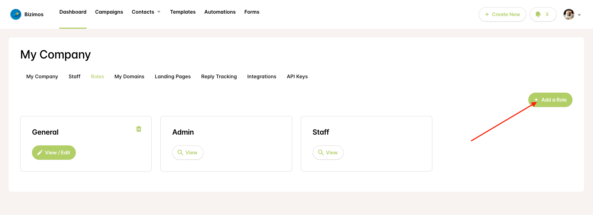Select the Forms navigation item
The height and width of the screenshot is (215, 593).
[252, 12]
